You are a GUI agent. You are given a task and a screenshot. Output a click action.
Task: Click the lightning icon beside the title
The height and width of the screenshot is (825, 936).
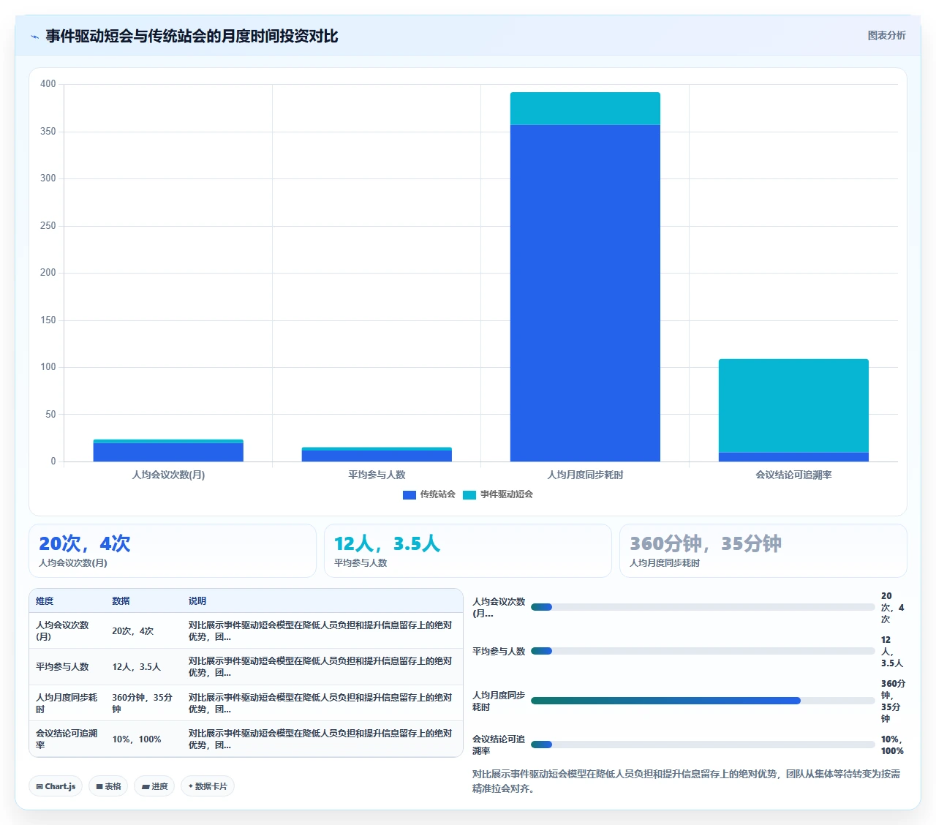(x=34, y=37)
